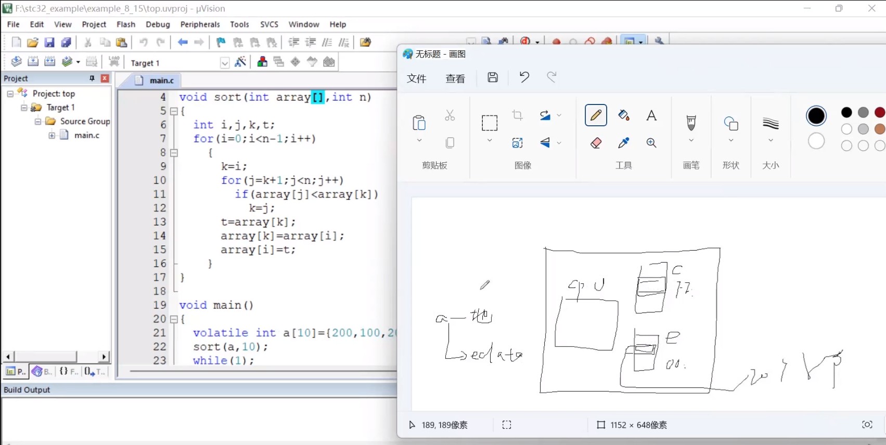Image resolution: width=886 pixels, height=445 pixels.
Task: Toggle a bookmark with the blue flag icon
Action: [221, 43]
